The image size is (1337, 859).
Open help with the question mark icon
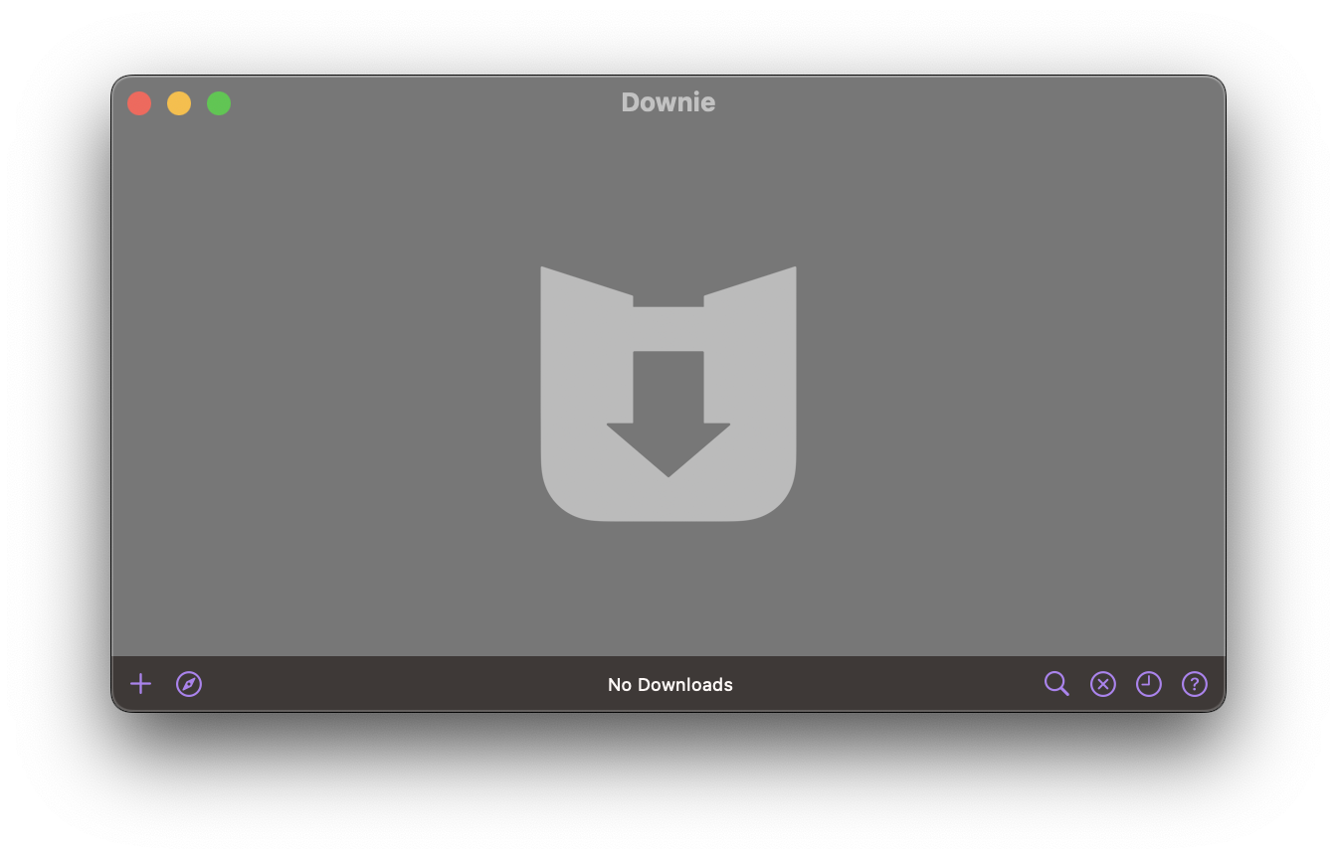pyautogui.click(x=1195, y=684)
